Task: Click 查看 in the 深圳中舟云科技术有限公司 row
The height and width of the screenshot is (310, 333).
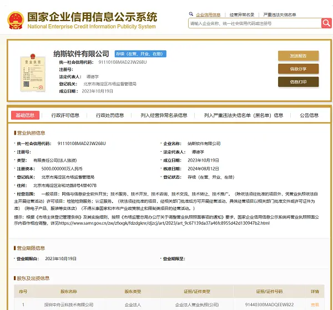Action: (315, 304)
